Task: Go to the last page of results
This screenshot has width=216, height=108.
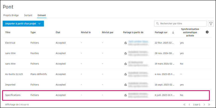Action: click(x=209, y=104)
